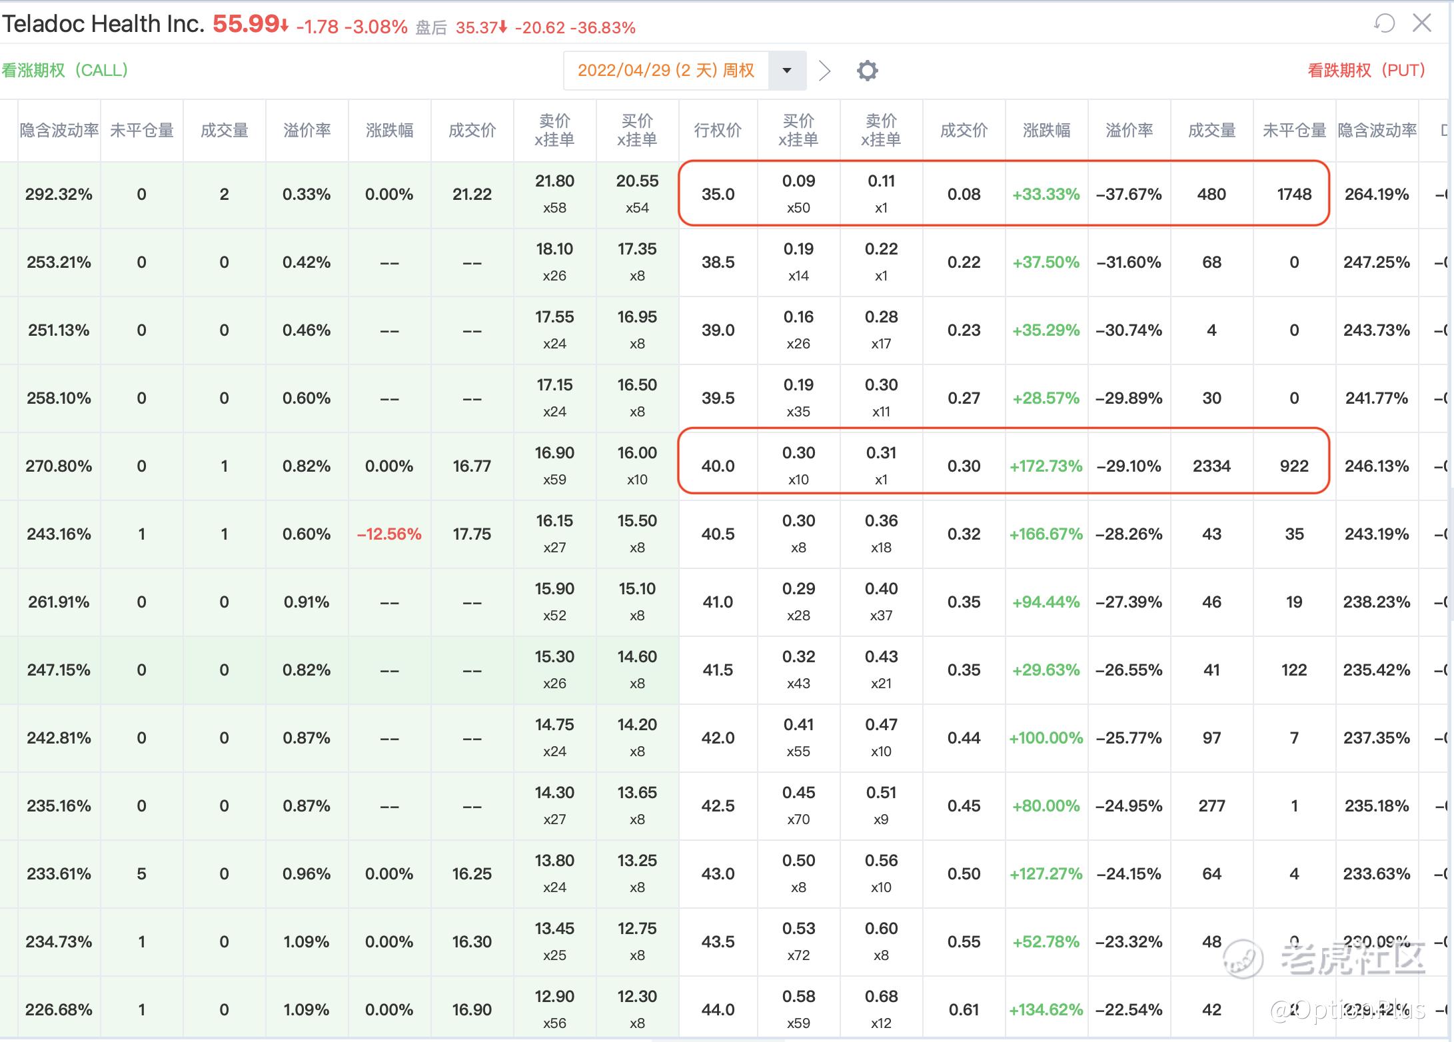Select the 40.0 strike price cell

coord(718,466)
